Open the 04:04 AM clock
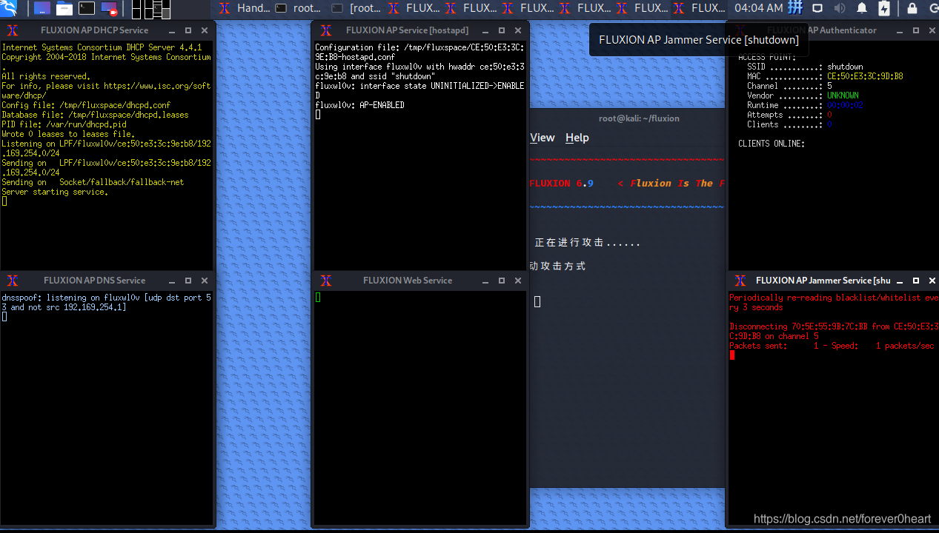Image resolution: width=939 pixels, height=533 pixels. coord(759,8)
